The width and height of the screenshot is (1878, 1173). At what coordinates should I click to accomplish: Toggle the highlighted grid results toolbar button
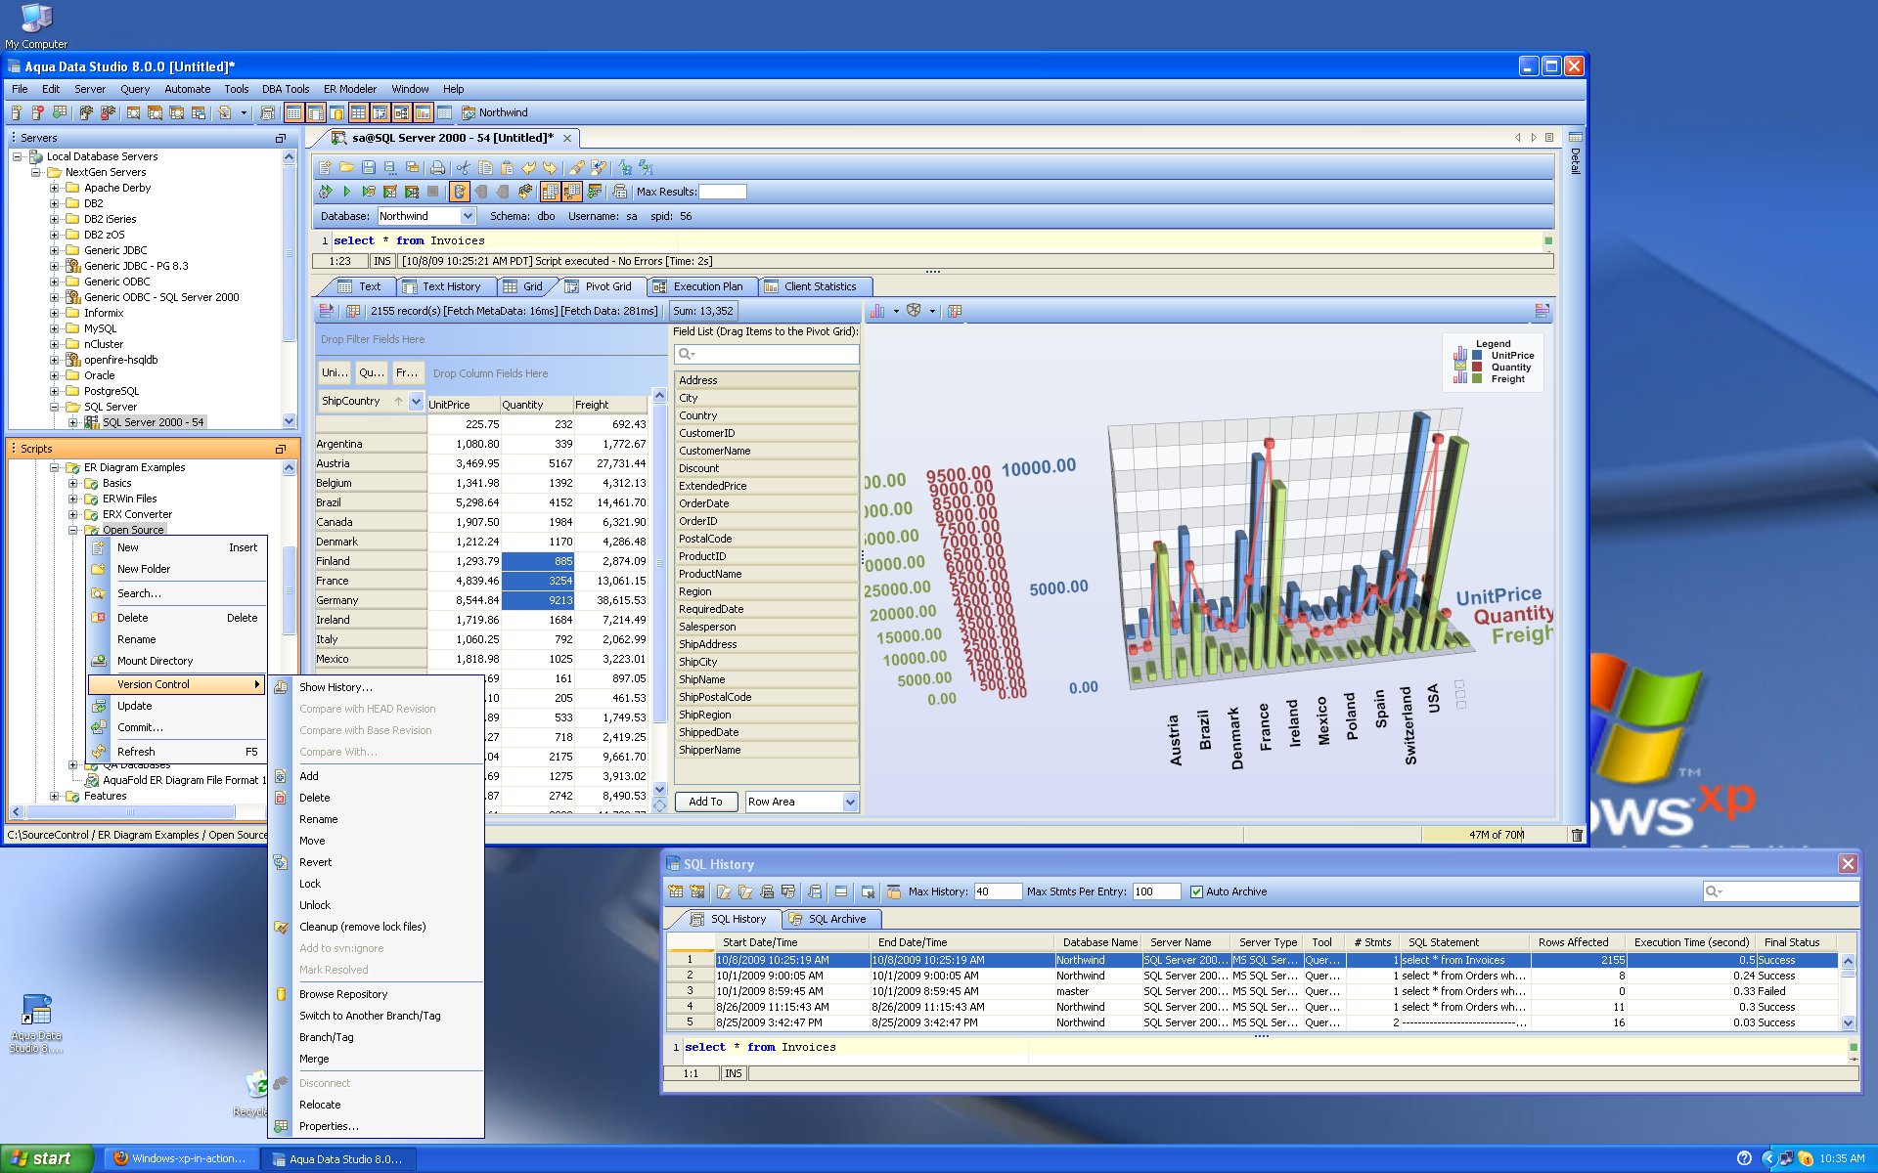[551, 192]
